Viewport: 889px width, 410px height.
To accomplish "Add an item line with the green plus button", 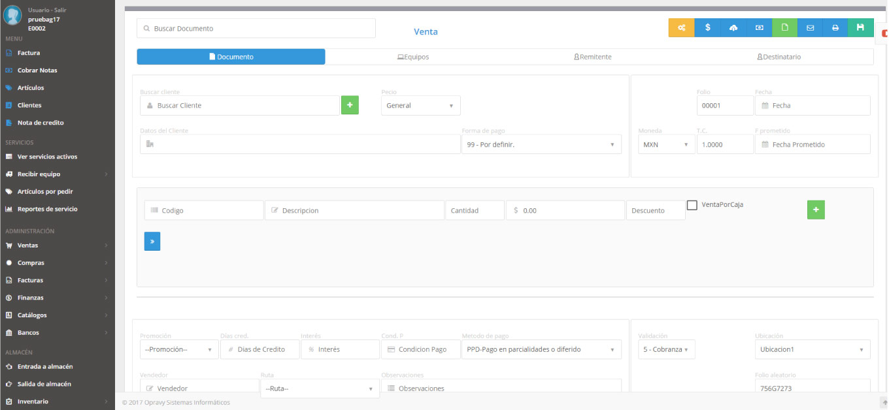I will (815, 210).
